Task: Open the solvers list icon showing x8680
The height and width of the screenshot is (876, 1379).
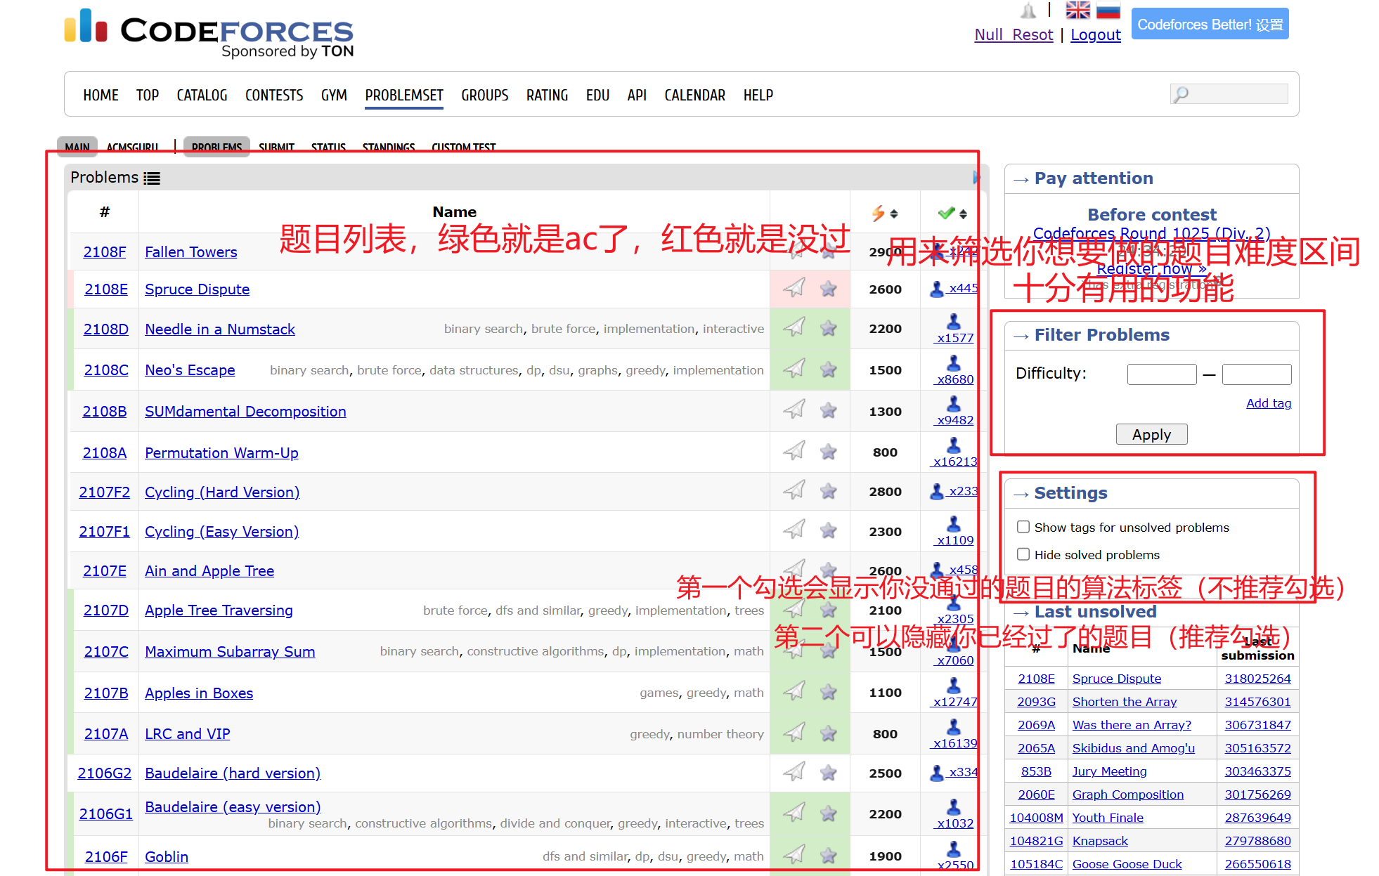Action: 954,364
